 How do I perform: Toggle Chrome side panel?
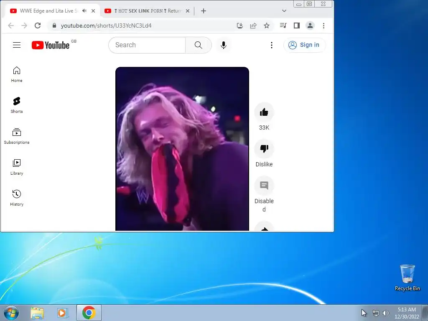tap(297, 25)
